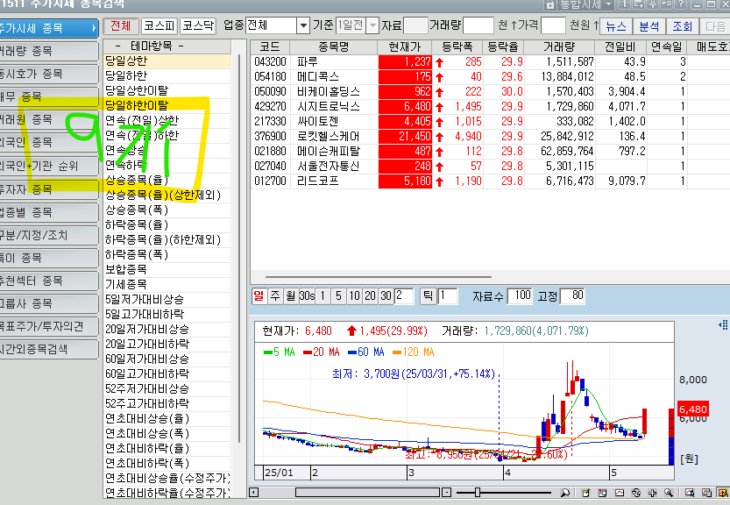Click the lock icon in the title bar

(x=549, y=4)
